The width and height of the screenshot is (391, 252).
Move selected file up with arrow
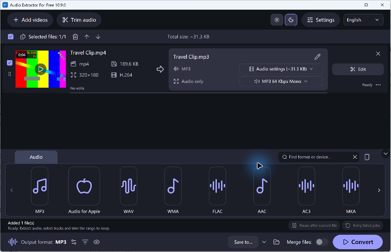tap(87, 37)
